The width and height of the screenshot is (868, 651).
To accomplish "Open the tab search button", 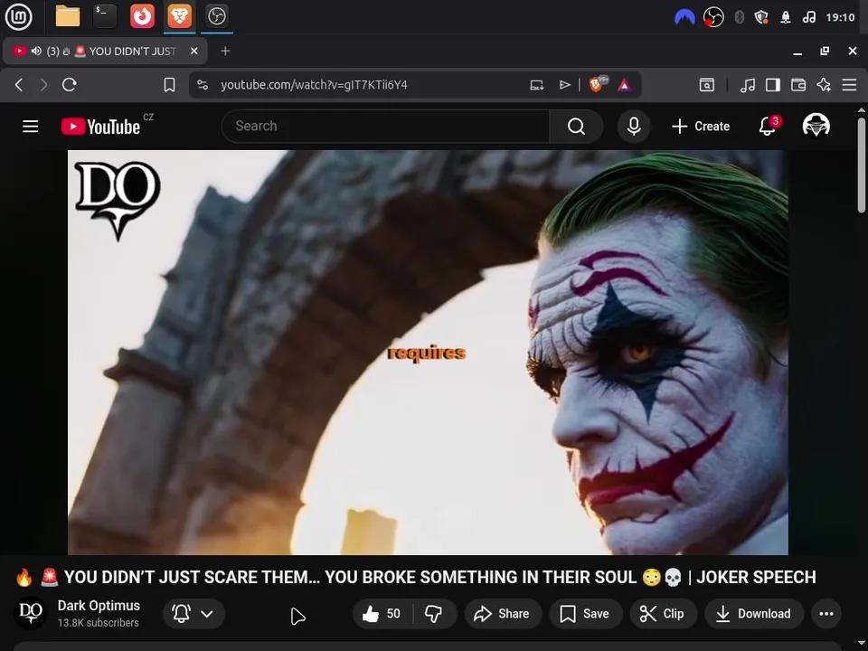I will 707,85.
